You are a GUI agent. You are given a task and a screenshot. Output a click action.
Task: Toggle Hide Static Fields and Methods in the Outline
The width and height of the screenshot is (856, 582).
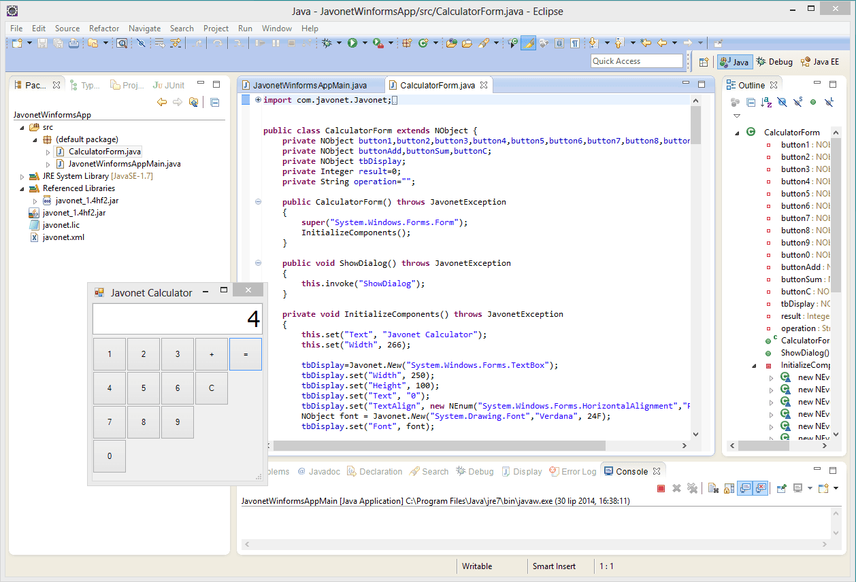pos(797,102)
